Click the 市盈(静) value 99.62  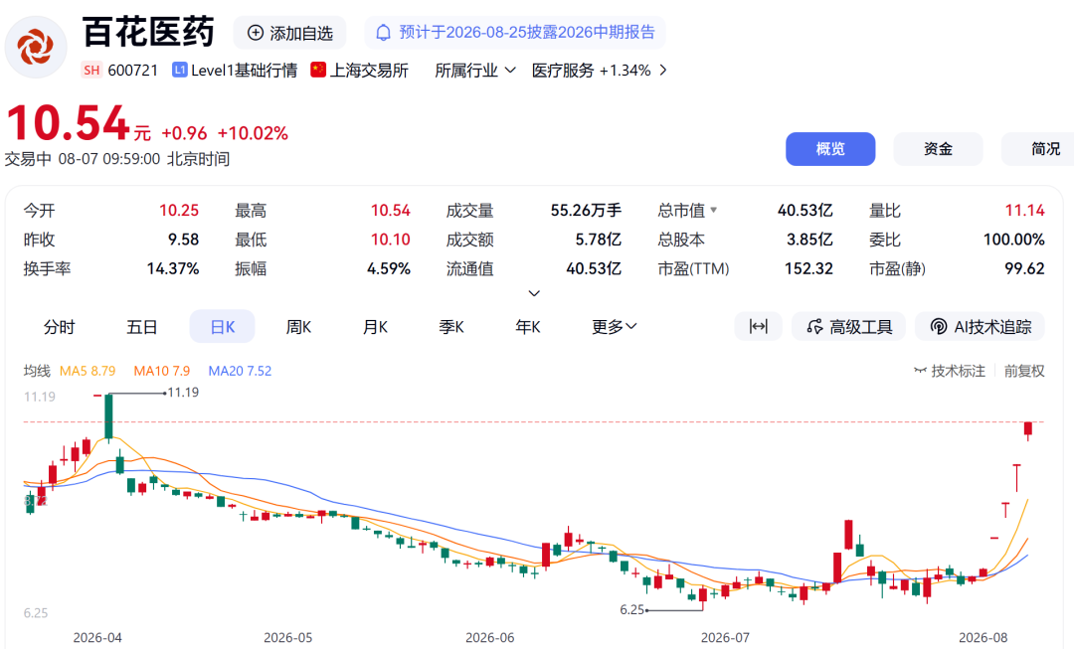(1024, 268)
